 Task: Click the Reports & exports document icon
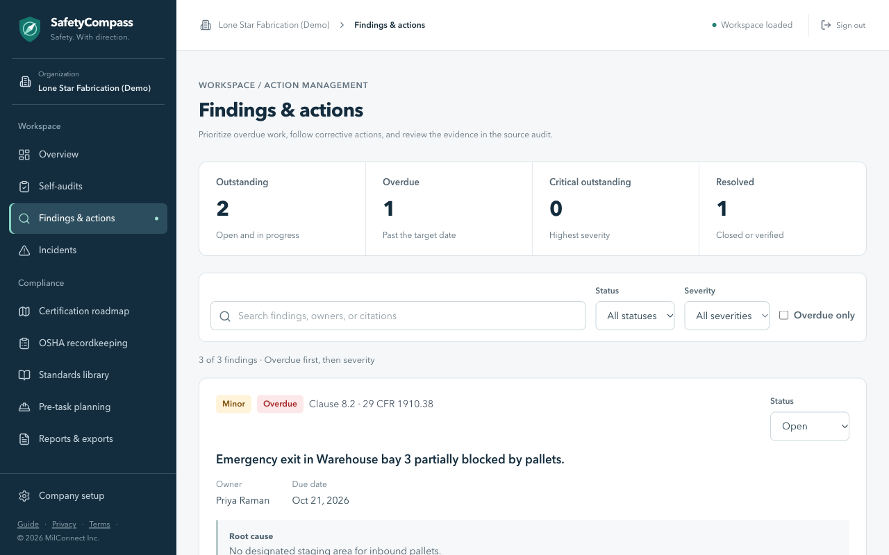tap(24, 439)
